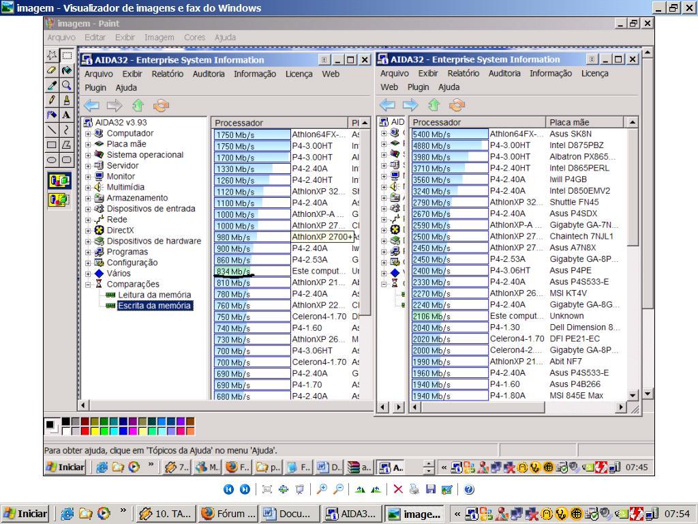Click blue back arrow in left AIDA32 toolbar
This screenshot has width=698, height=524.
[92, 106]
